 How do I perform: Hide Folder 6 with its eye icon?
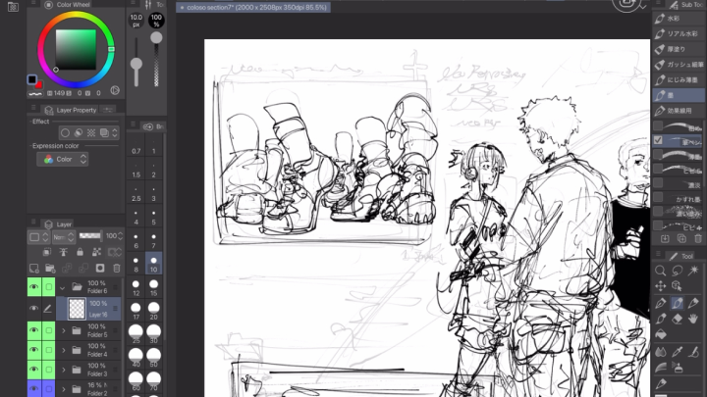(x=34, y=287)
